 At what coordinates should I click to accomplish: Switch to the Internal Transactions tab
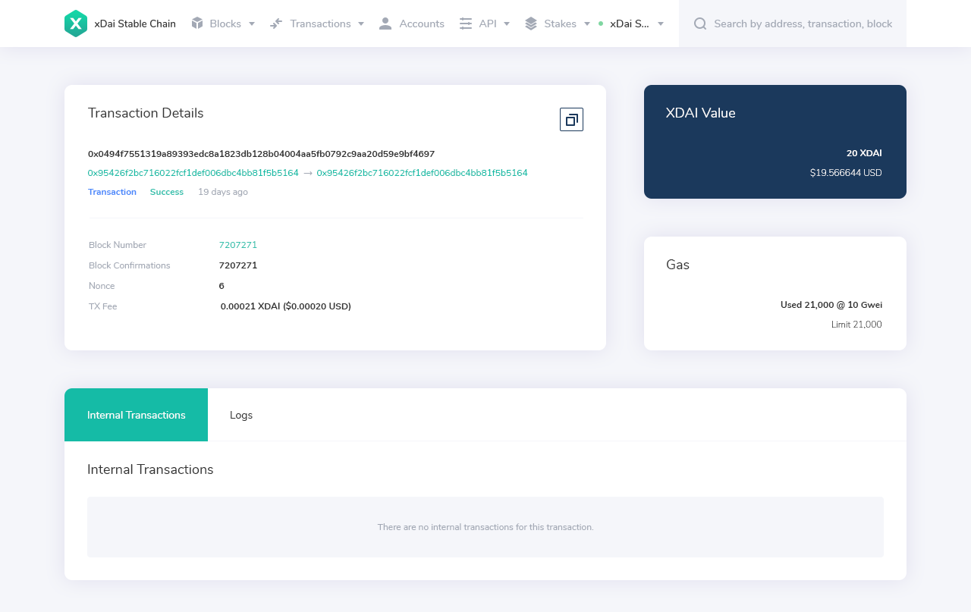pos(137,415)
